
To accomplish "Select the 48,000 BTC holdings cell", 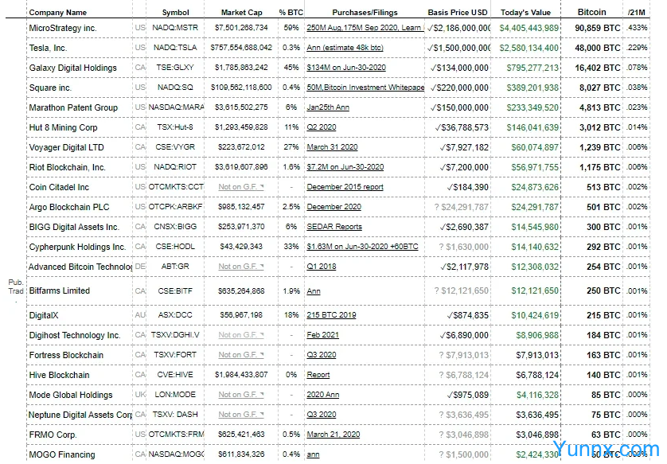I will click(598, 48).
